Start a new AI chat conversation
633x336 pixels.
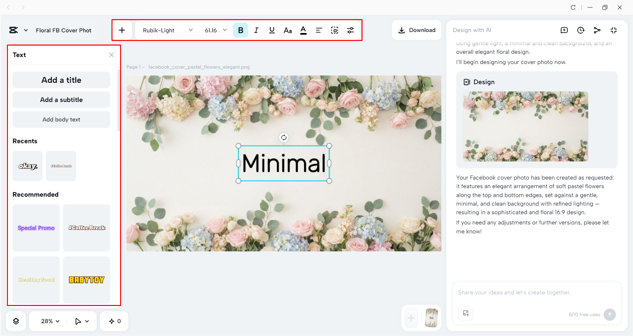[564, 30]
